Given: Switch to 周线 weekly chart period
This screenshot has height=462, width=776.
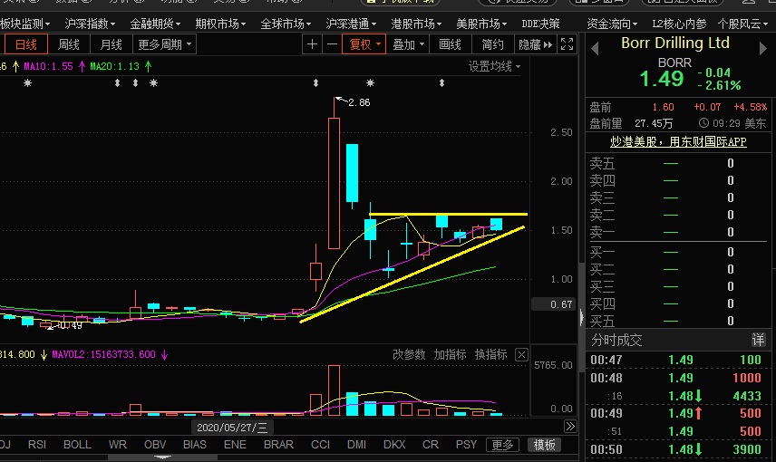Looking at the screenshot, I should pyautogui.click(x=69, y=44).
